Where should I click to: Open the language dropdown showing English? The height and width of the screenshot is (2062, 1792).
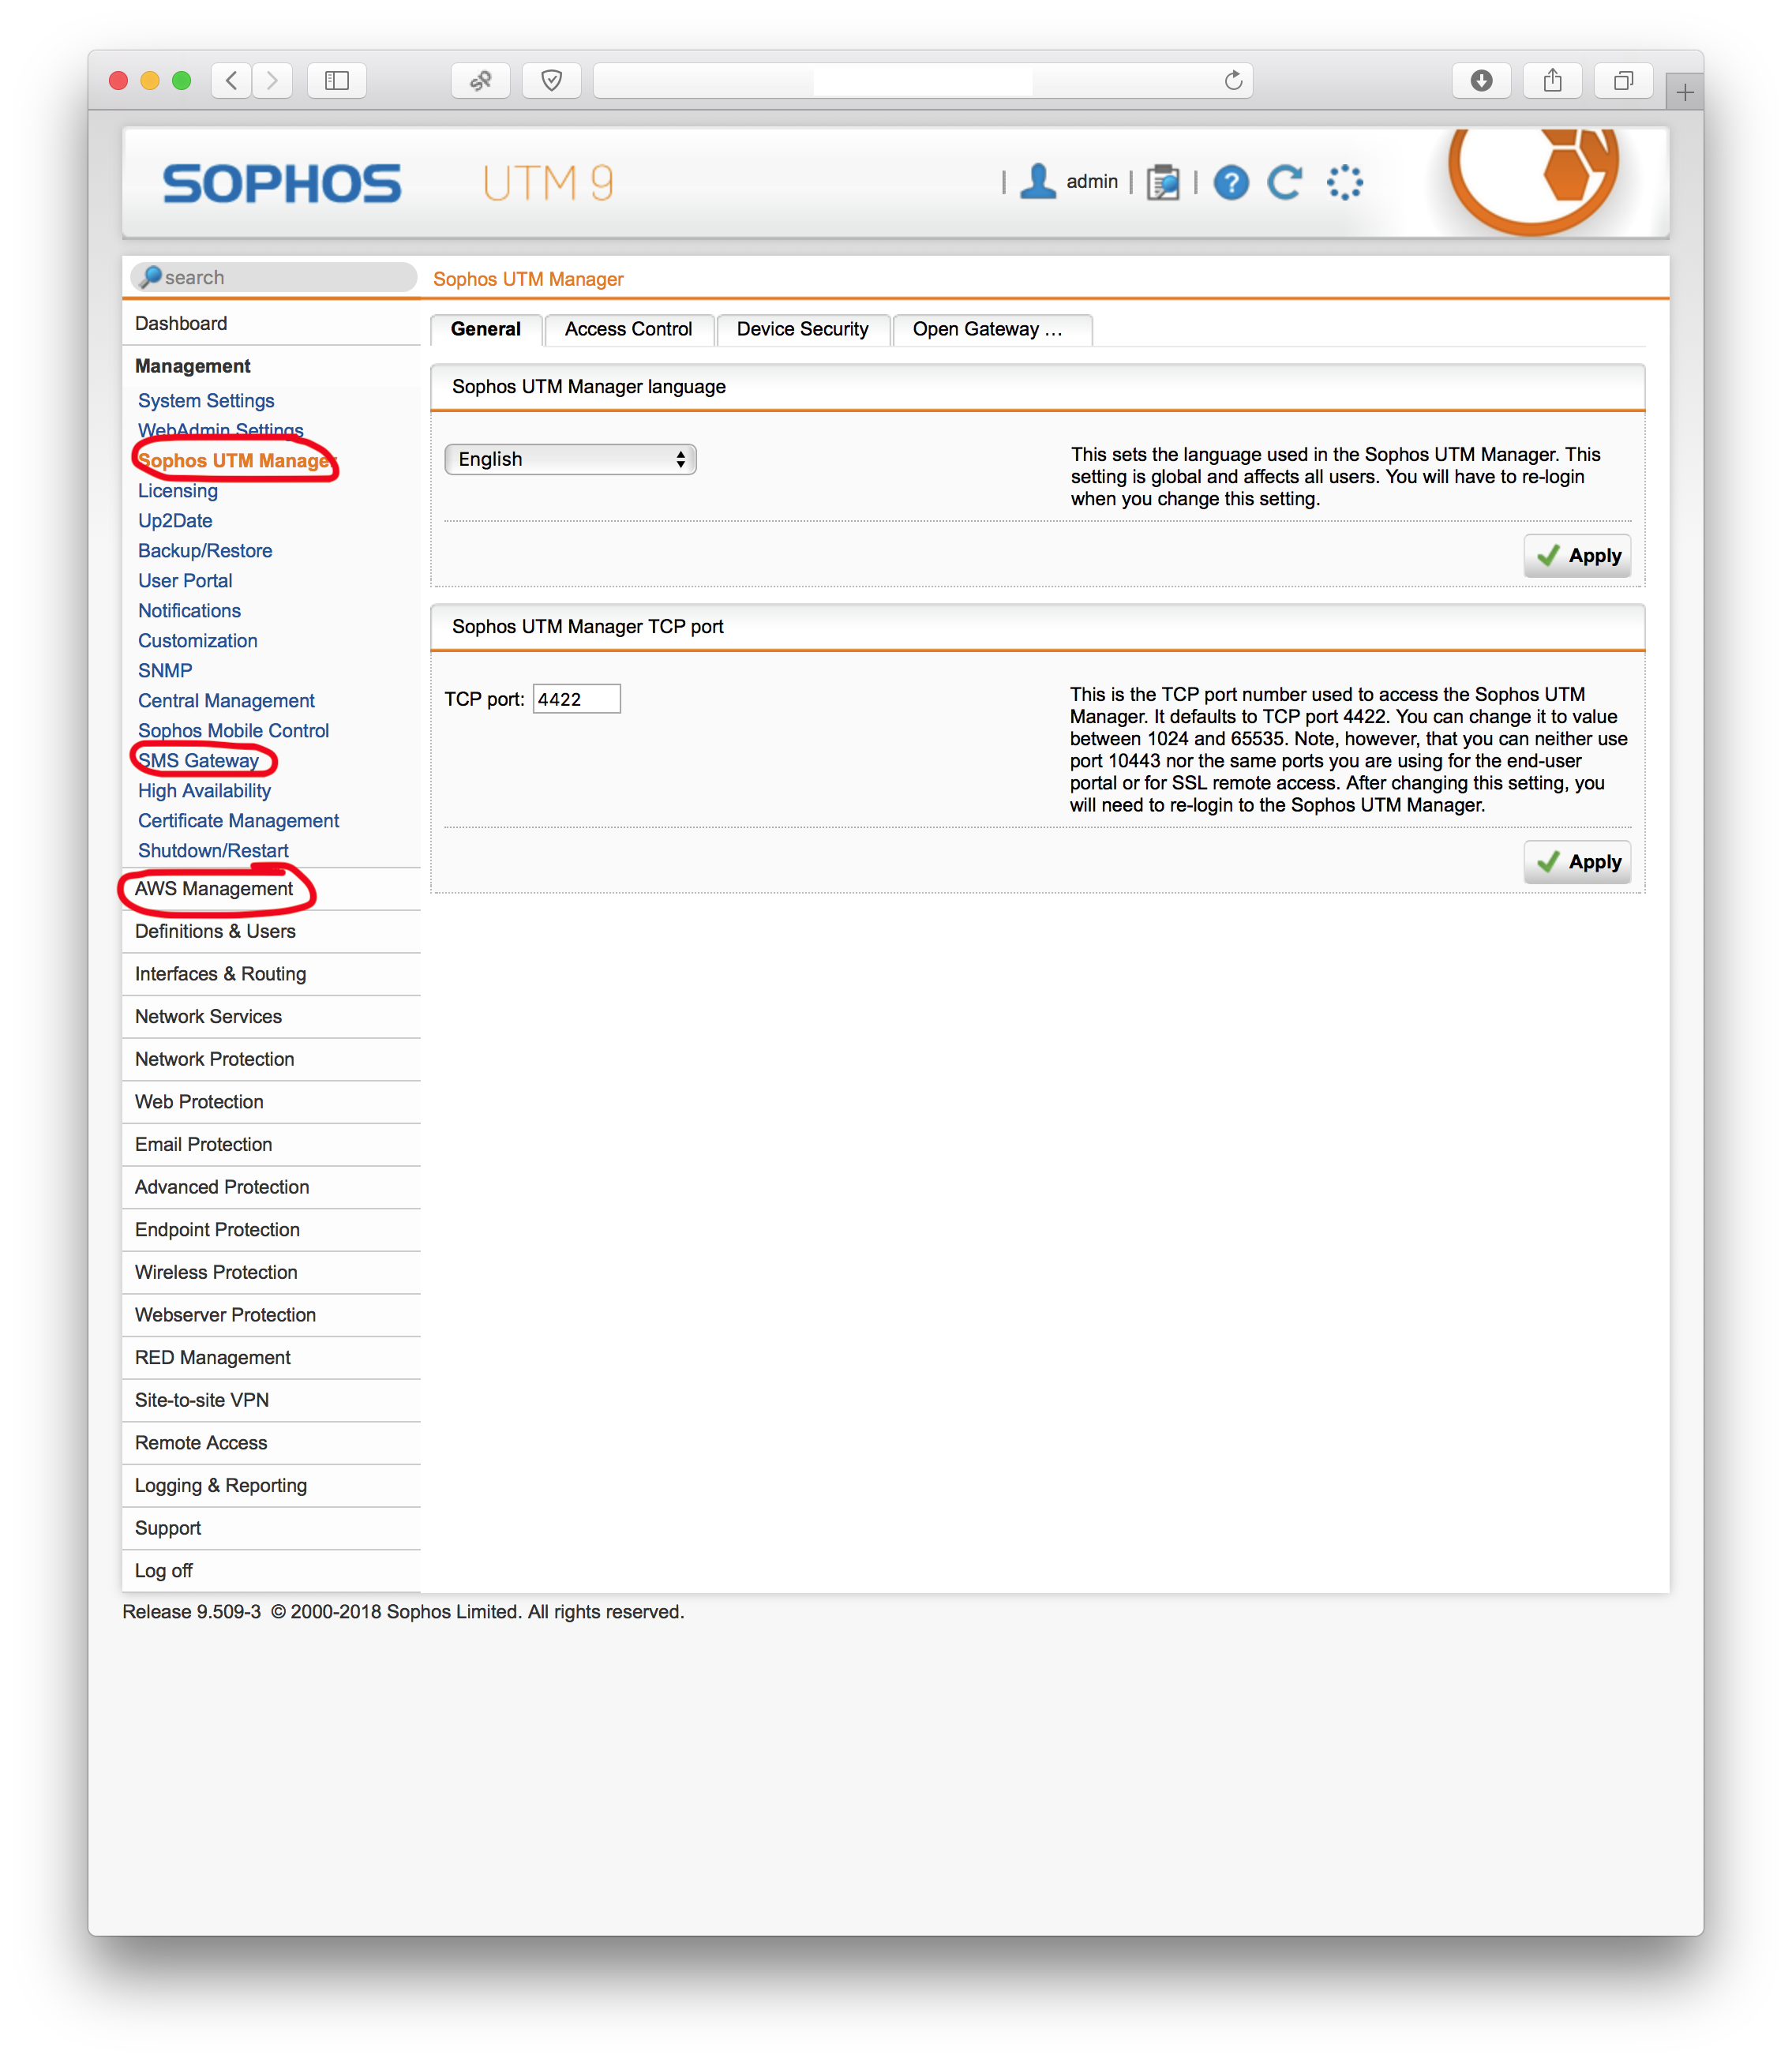[570, 459]
